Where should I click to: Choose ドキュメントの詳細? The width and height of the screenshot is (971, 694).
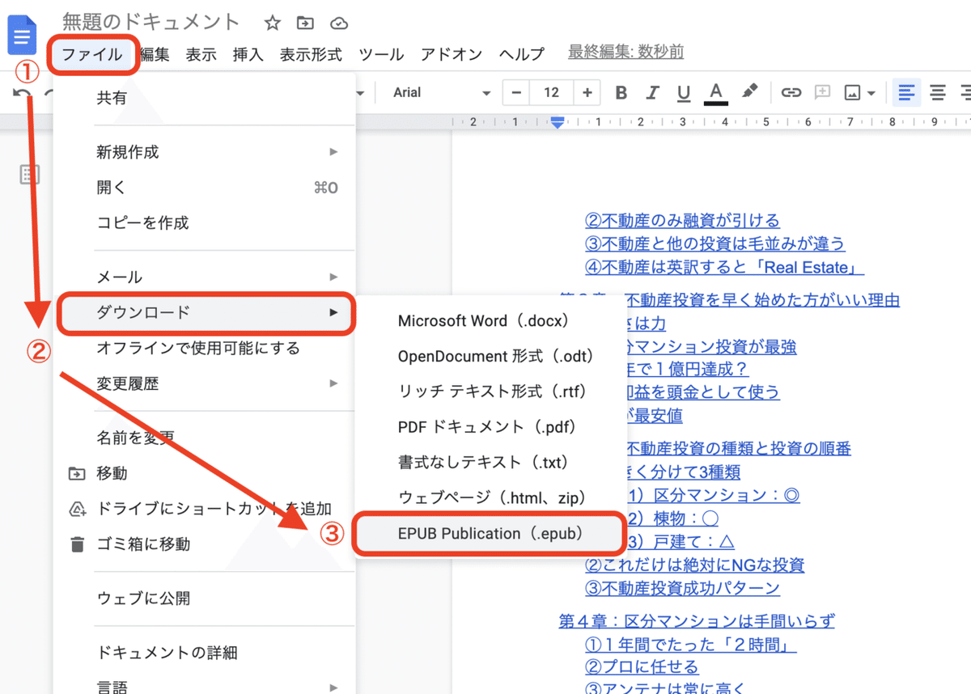click(204, 652)
